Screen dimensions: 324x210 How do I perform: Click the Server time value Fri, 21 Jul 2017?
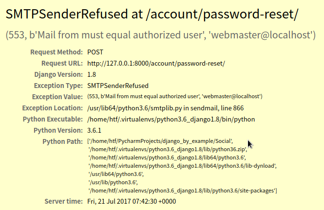132,201
